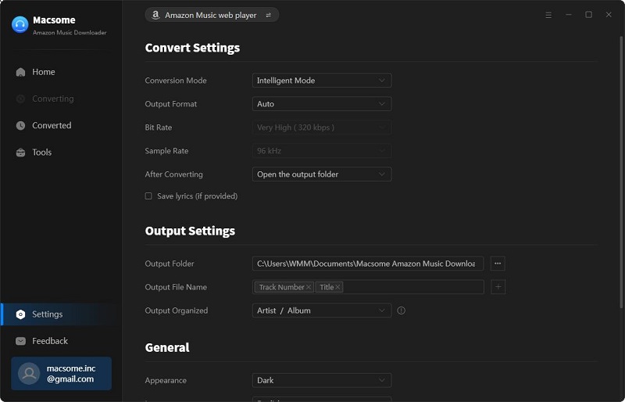Viewport: 625px width, 402px height.
Task: Expand the Output Organized dropdown
Action: (x=322, y=310)
